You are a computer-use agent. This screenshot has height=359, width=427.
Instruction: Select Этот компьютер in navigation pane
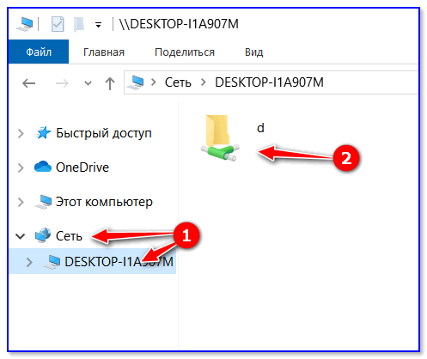[x=104, y=202]
